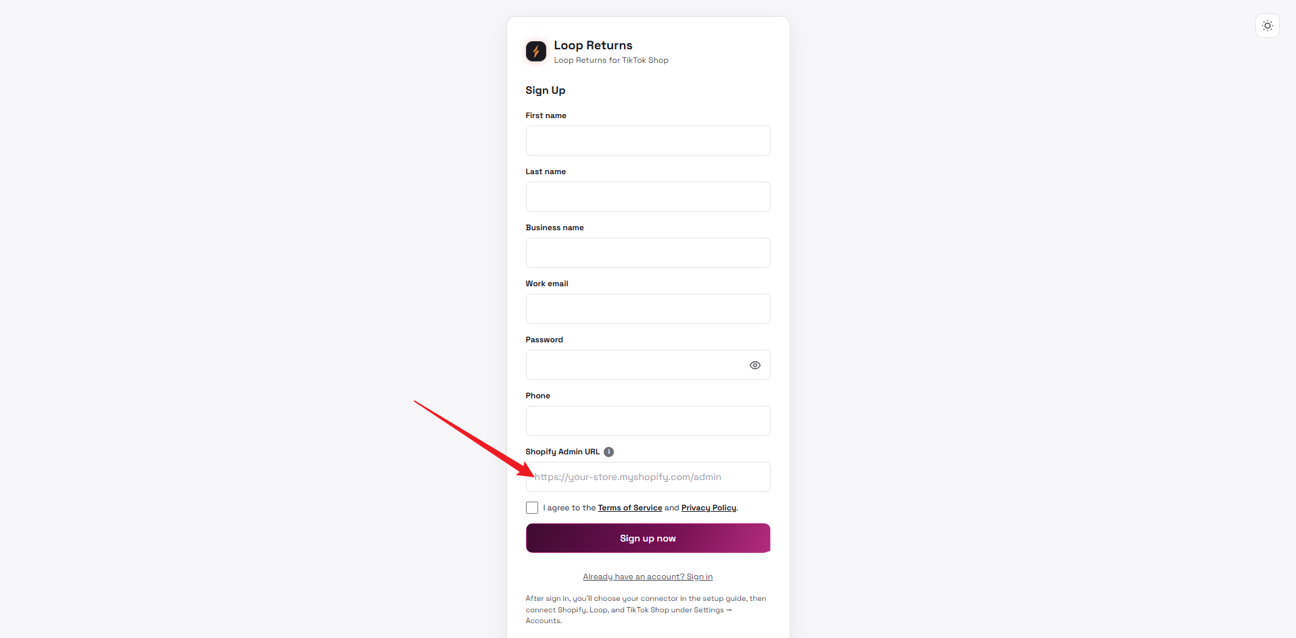Viewport: 1296px width, 638px height.
Task: Click the Loop Returns title text
Action: click(x=593, y=45)
